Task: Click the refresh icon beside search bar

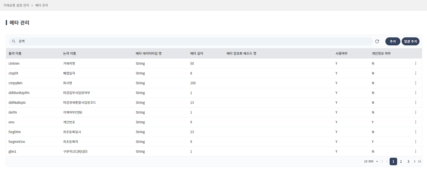Action: pyautogui.click(x=377, y=41)
